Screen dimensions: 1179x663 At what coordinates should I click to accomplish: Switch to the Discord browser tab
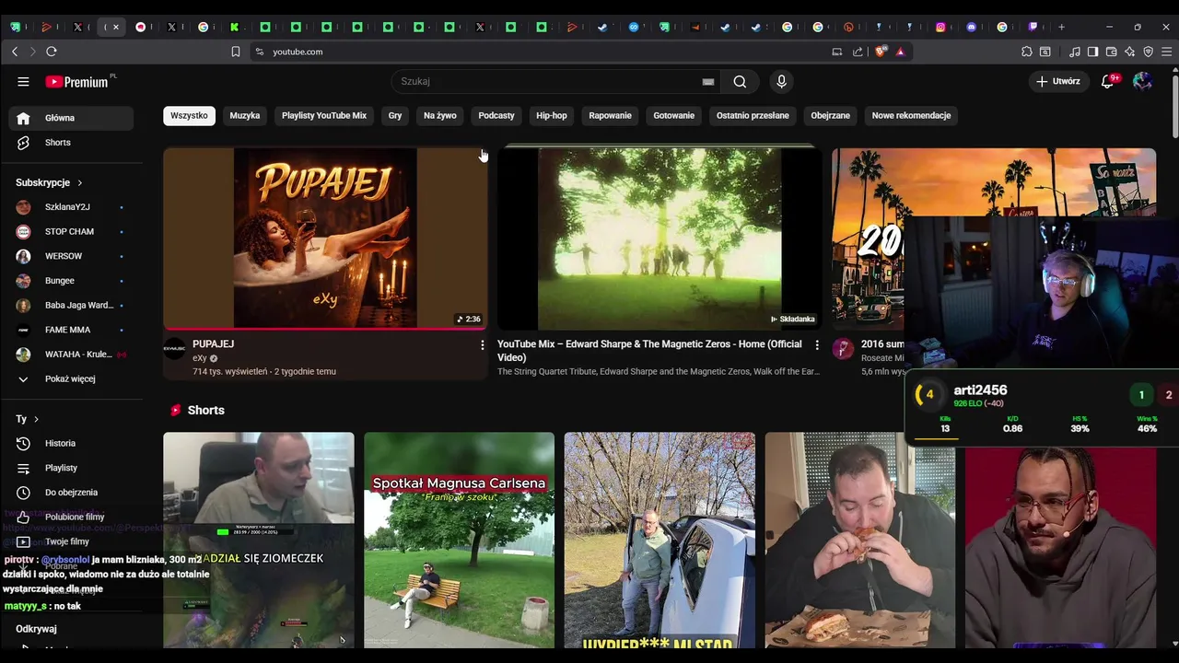coord(971,28)
